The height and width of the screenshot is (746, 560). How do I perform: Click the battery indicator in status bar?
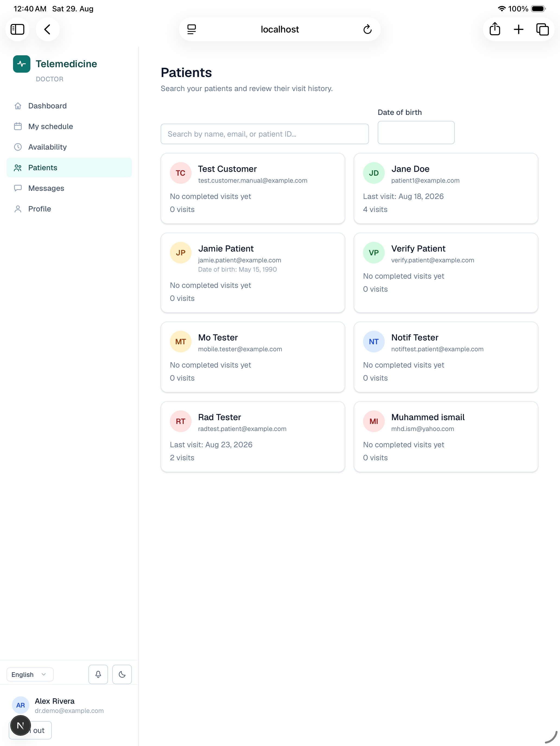coord(538,9)
